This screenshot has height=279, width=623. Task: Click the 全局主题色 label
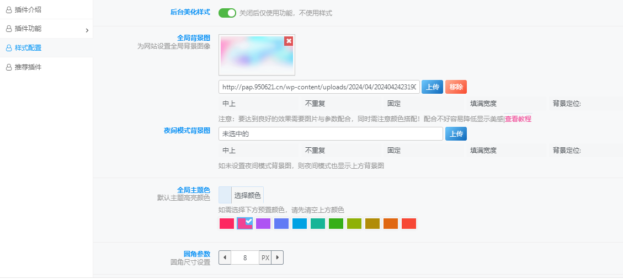coord(194,190)
